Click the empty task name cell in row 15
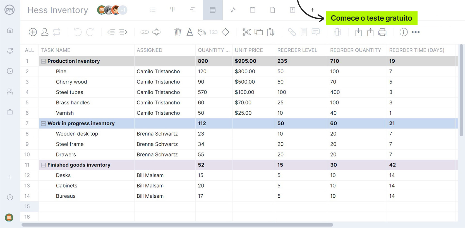The image size is (465, 228). pos(87,207)
